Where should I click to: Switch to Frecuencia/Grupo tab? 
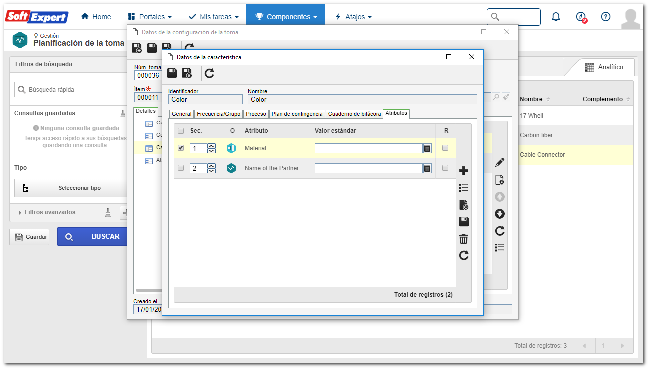tap(219, 114)
